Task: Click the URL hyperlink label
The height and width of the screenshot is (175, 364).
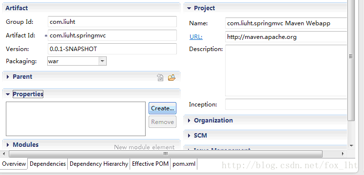Action: [x=196, y=37]
